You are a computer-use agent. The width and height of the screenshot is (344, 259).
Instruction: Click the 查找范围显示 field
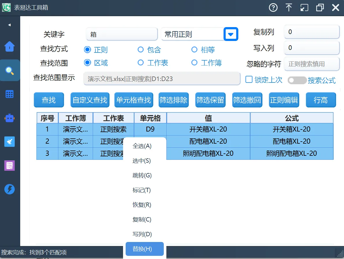tap(162, 79)
